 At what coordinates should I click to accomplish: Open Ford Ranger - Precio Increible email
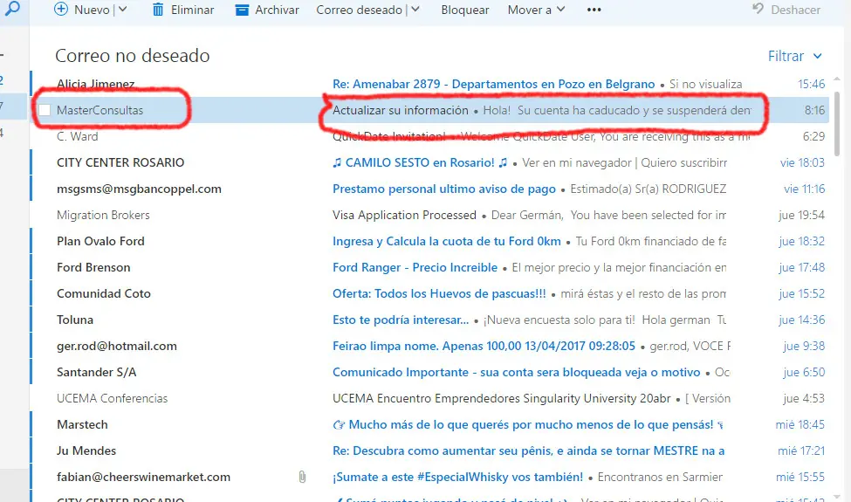point(415,267)
